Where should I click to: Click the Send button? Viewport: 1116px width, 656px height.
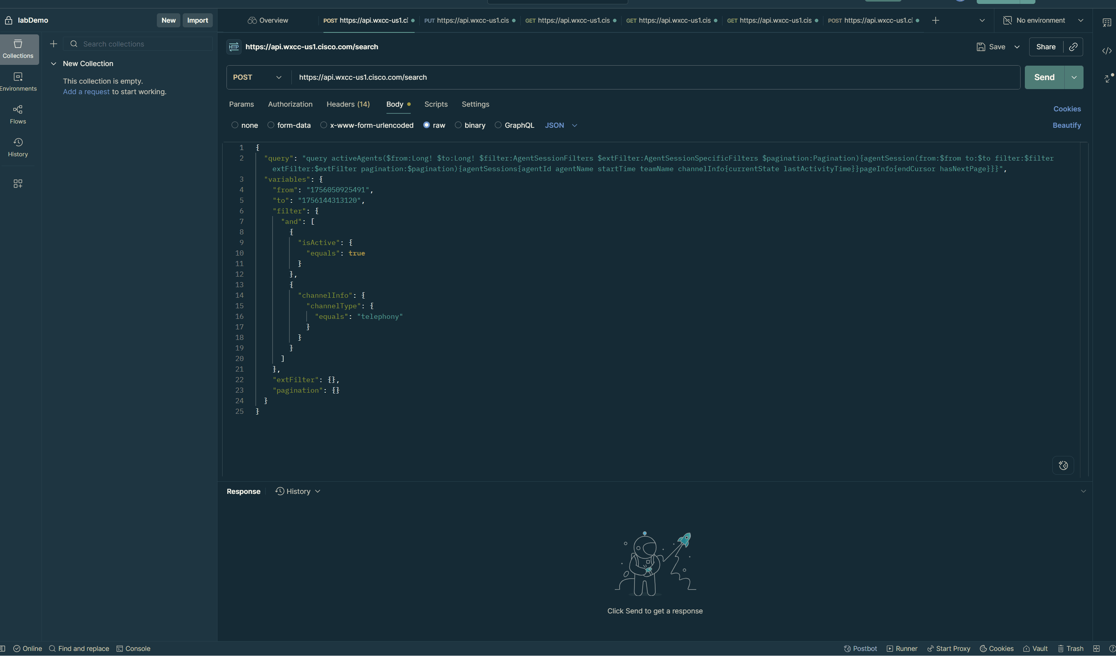[1044, 77]
